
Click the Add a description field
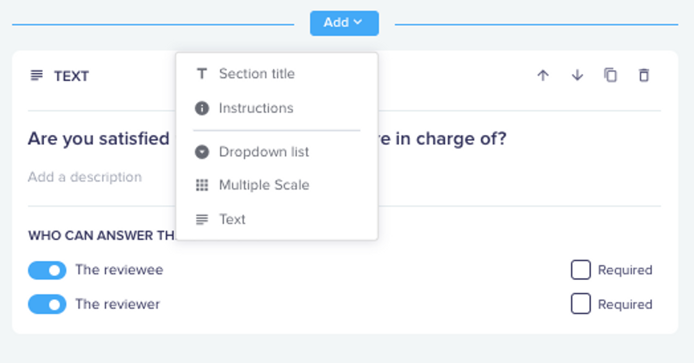(x=85, y=177)
